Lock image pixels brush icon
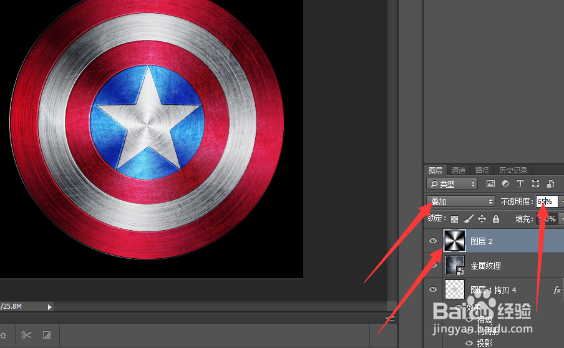The image size is (564, 348). click(469, 218)
